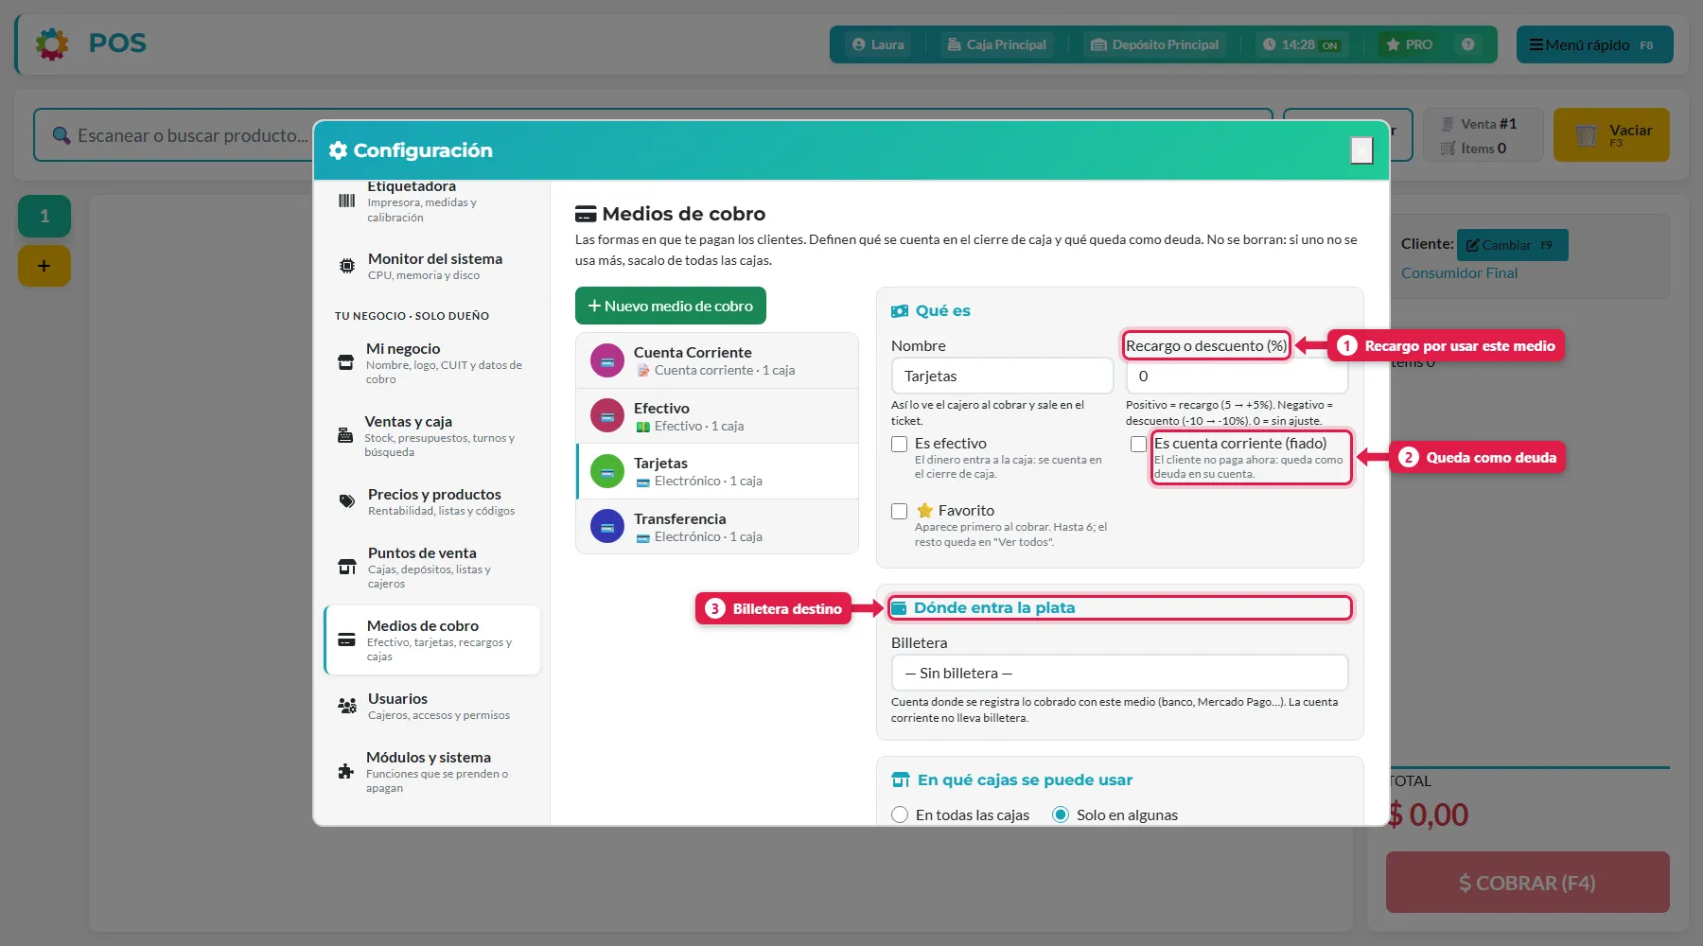Open the Monitor del sistema chip icon
This screenshot has height=946, width=1703.
[x=347, y=266]
